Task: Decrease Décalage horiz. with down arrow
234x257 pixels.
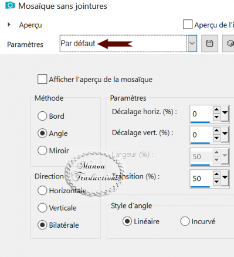Action: point(216,117)
